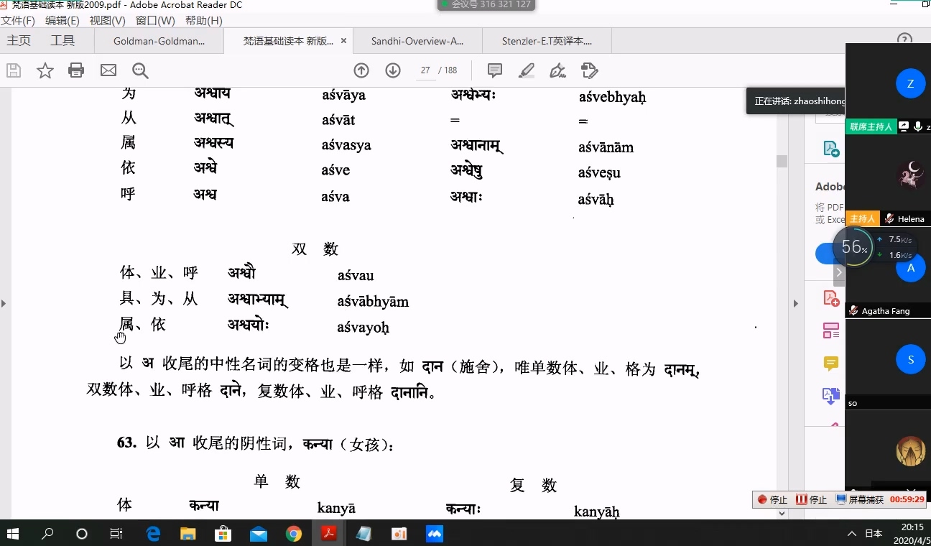This screenshot has height=546, width=931.
Task: Collapse the right tools pane
Action: (795, 303)
